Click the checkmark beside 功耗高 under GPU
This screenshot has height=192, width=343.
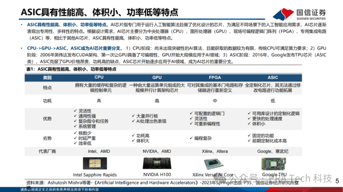[133, 135]
